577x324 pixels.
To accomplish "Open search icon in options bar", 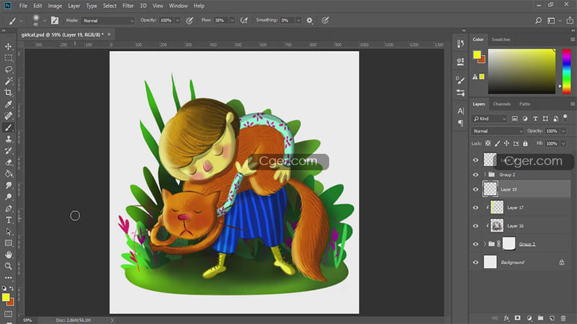I will coord(538,20).
